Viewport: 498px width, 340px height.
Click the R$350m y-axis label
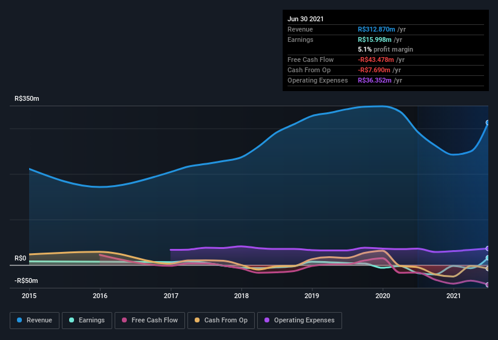tap(27, 98)
